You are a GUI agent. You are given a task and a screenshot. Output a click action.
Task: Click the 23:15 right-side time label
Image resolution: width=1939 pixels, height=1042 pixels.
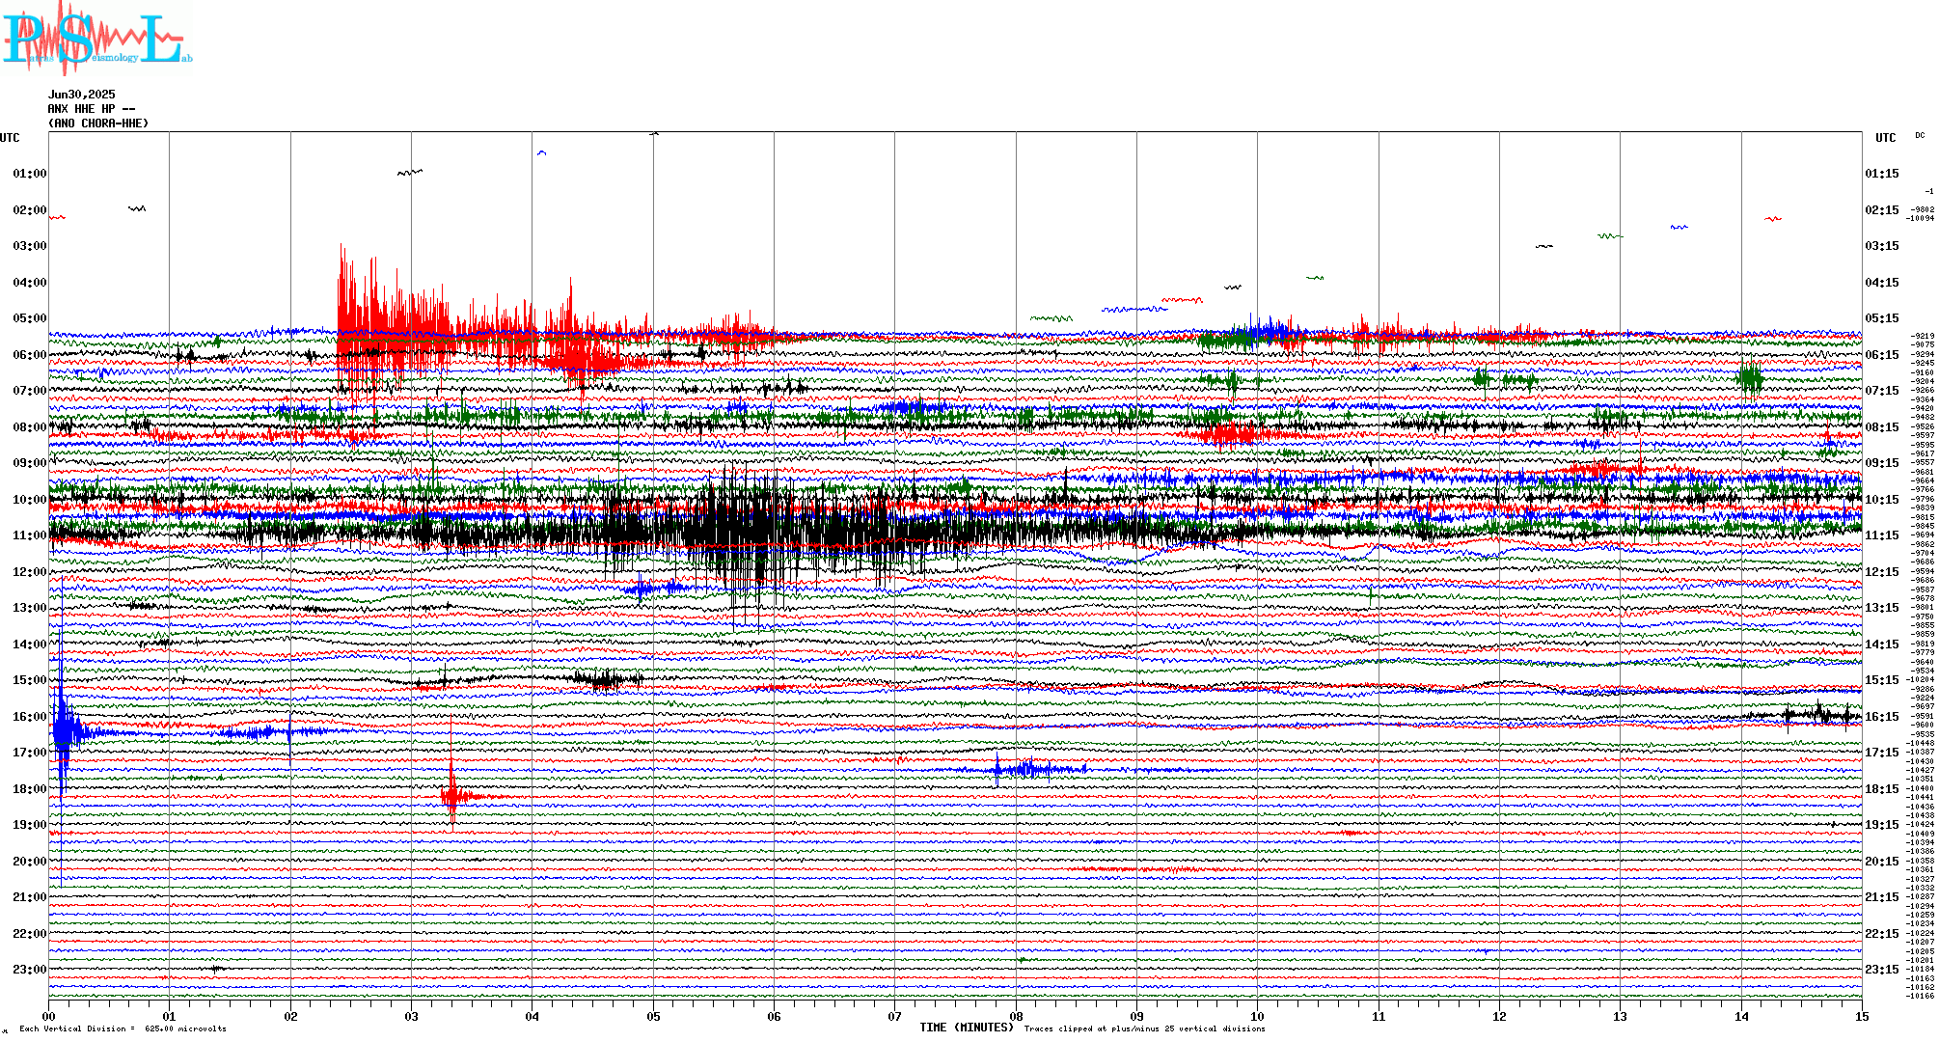(x=1881, y=970)
